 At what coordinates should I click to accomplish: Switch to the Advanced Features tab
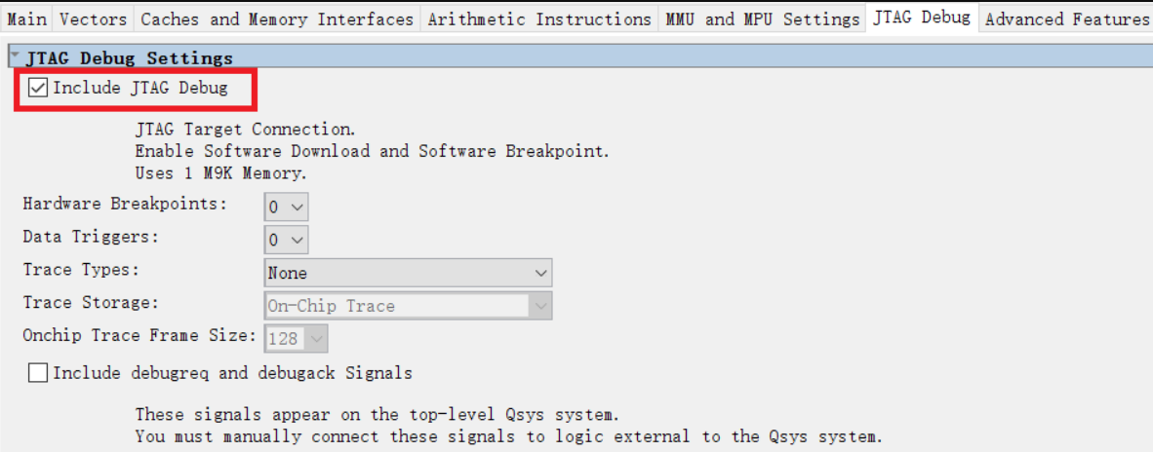1066,19
